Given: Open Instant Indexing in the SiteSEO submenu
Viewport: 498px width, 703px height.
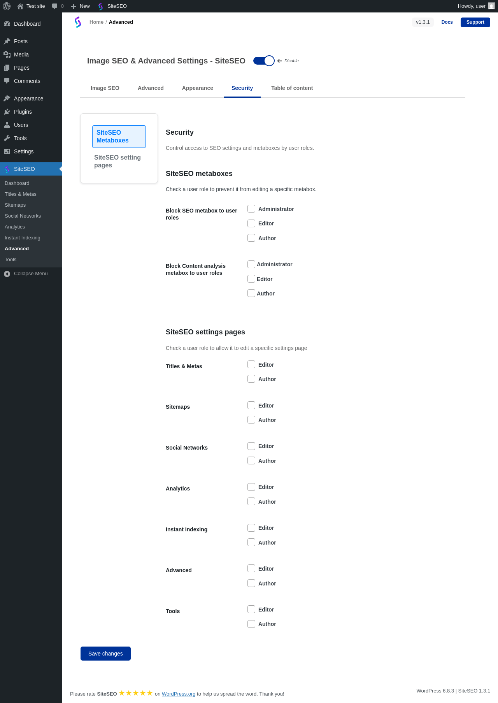Looking at the screenshot, I should [x=23, y=238].
